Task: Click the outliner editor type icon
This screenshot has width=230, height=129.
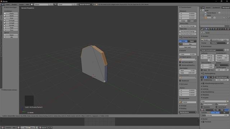Action: (202, 8)
